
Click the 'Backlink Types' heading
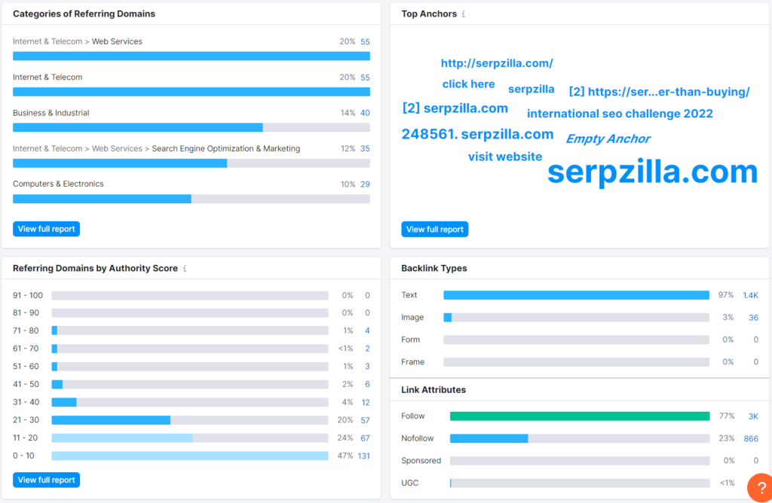pyautogui.click(x=433, y=269)
